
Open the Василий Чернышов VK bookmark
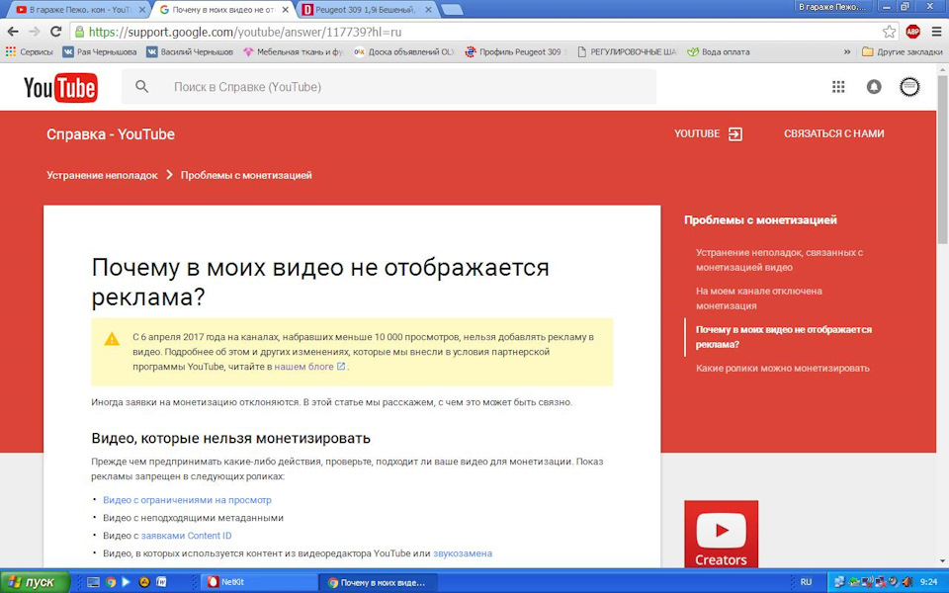click(190, 52)
